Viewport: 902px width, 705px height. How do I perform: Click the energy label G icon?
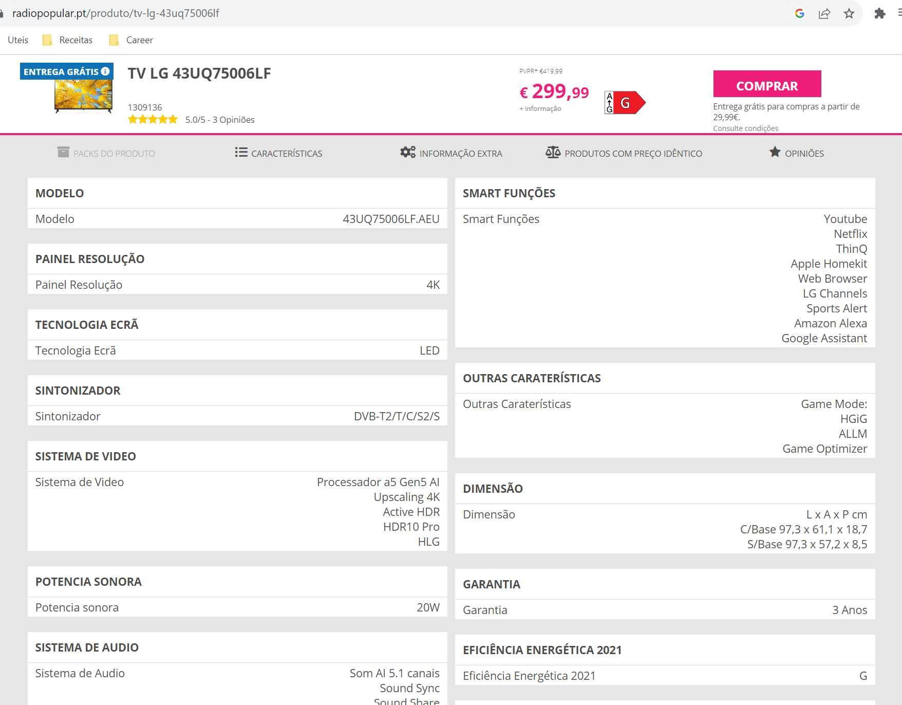click(625, 103)
